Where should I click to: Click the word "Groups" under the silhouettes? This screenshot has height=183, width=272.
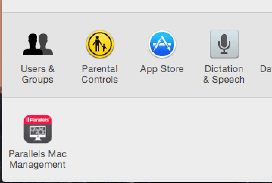point(38,80)
